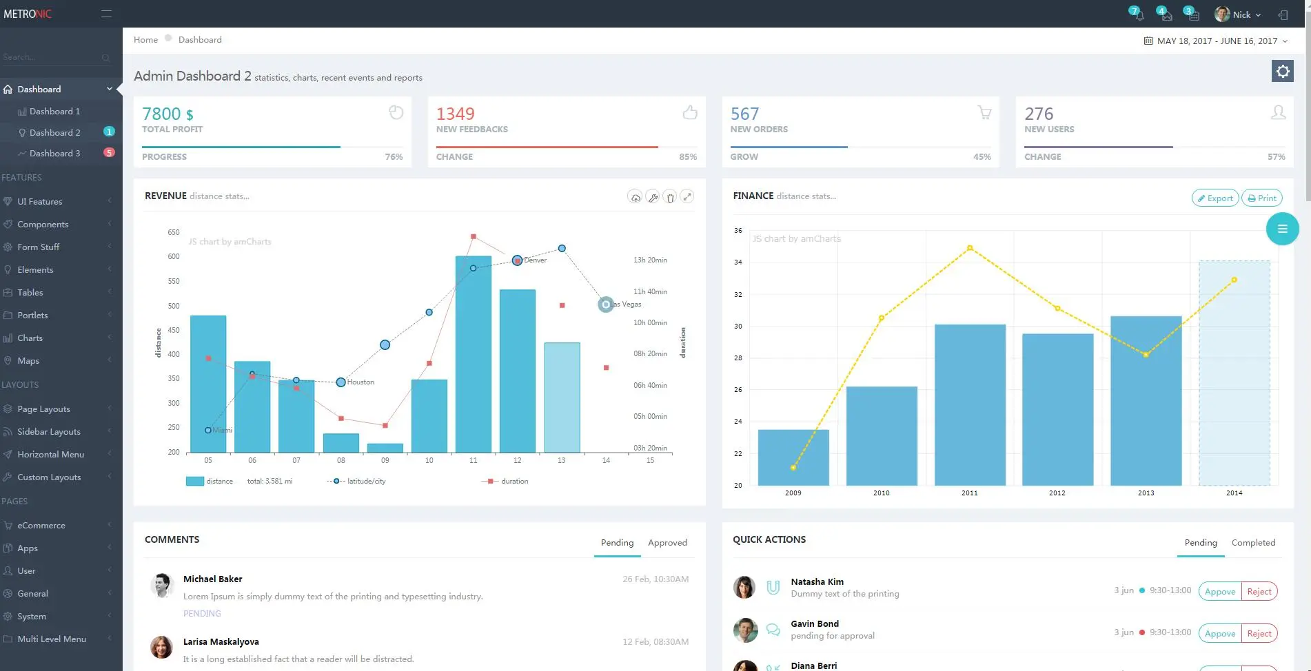This screenshot has width=1311, height=671.
Task: Toggle distance legend in Revenue chart
Action: coord(210,481)
